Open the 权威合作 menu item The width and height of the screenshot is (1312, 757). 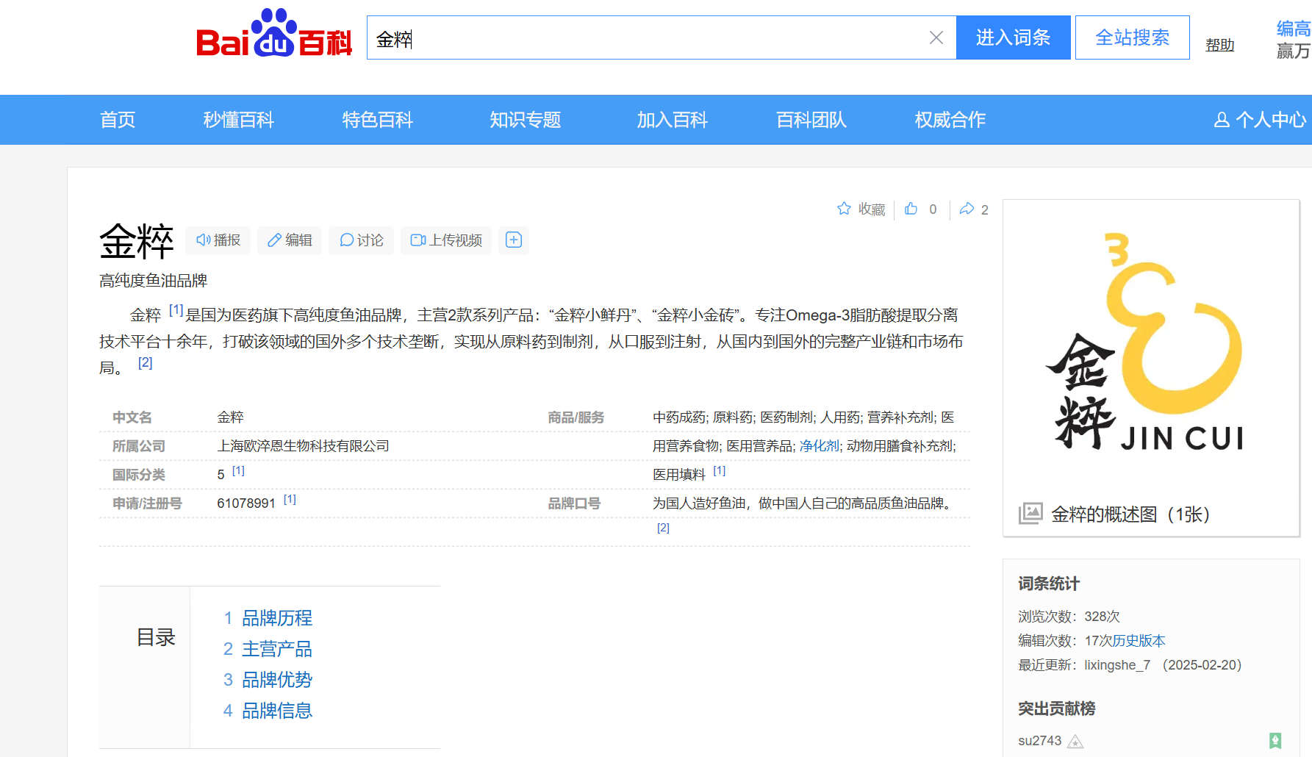[x=950, y=120]
